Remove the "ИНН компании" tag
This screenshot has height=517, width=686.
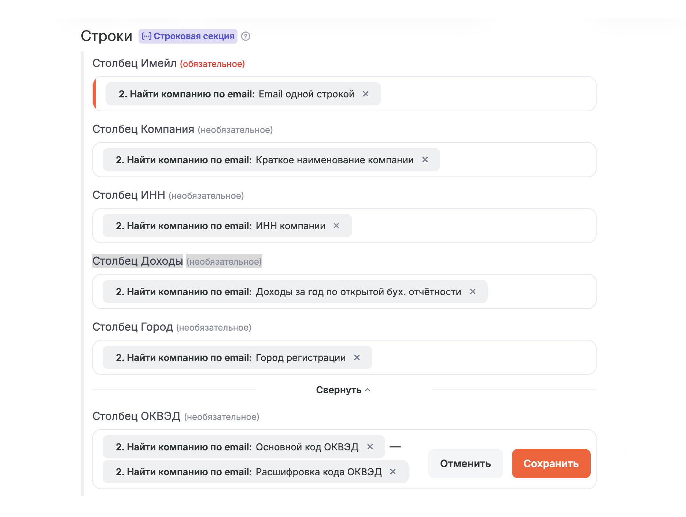(x=336, y=226)
